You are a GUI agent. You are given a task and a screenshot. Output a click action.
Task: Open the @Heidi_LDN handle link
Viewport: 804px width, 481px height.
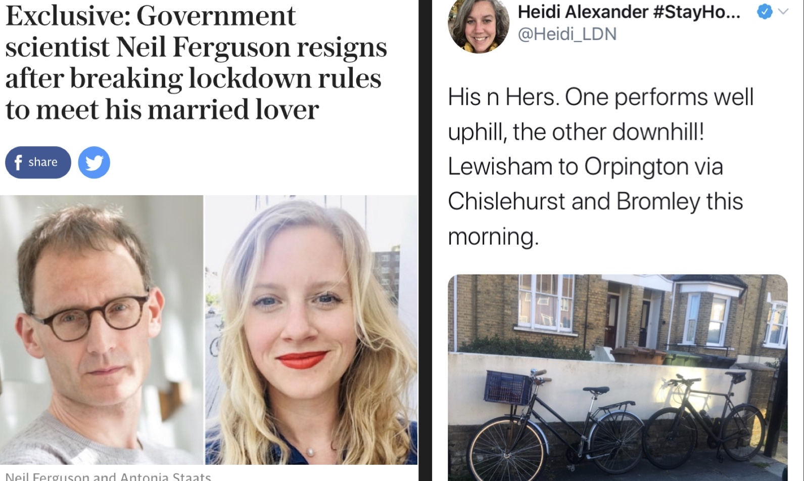[x=567, y=34]
